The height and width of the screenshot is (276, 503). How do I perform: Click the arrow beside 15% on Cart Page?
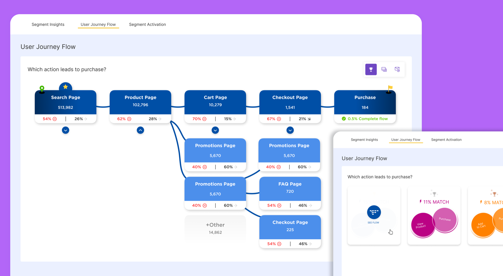(234, 119)
